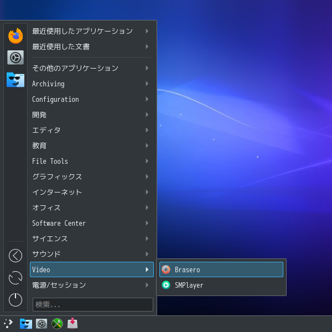Open the Archiving category
This screenshot has width=332, height=332.
[x=92, y=84]
